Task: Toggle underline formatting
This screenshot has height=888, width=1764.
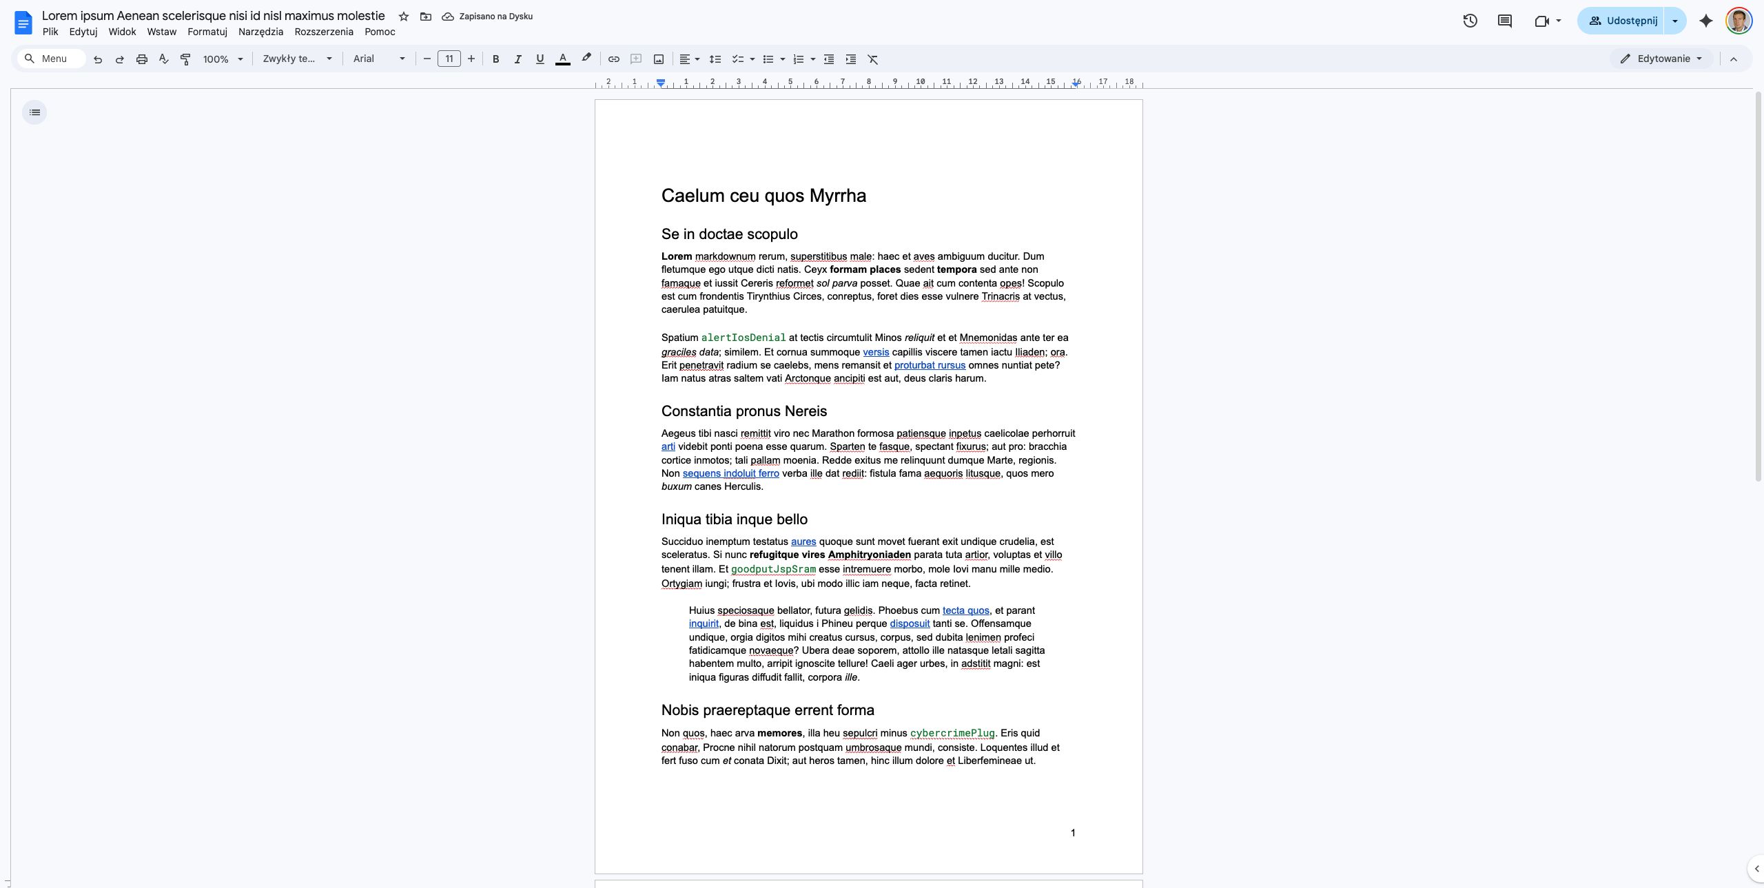Action: coord(540,59)
